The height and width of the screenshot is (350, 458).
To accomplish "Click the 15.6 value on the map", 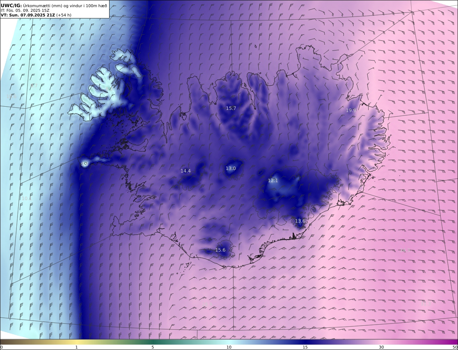I will pos(220,250).
